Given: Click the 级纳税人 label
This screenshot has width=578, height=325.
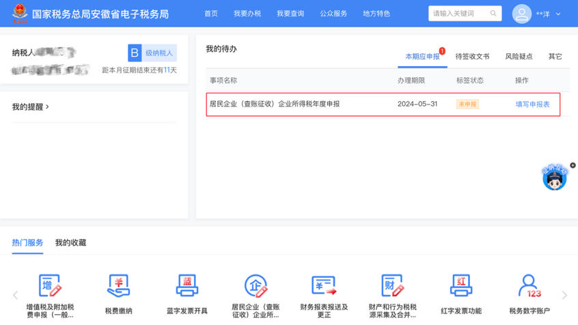Looking at the screenshot, I should click(x=159, y=53).
